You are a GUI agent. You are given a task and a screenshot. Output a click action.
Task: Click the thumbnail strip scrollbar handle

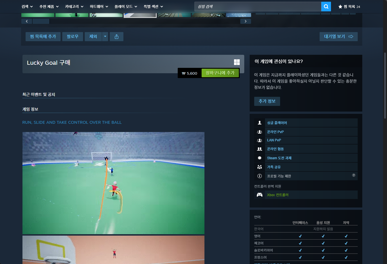(41, 21)
